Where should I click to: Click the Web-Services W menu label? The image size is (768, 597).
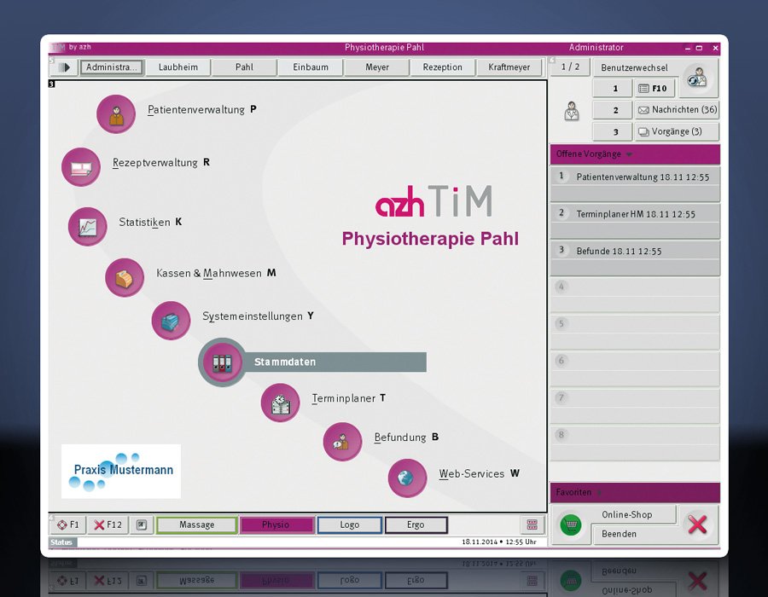(x=479, y=473)
